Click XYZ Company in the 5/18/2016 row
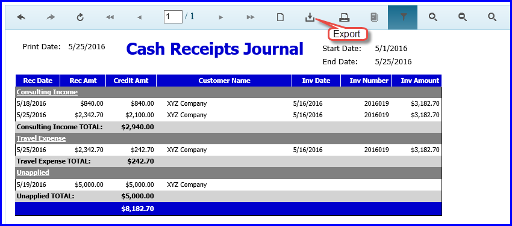 (x=187, y=104)
